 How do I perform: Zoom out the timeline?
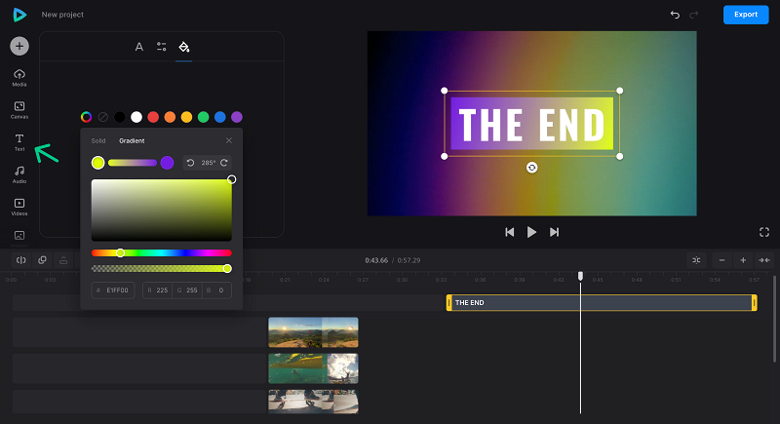(721, 260)
